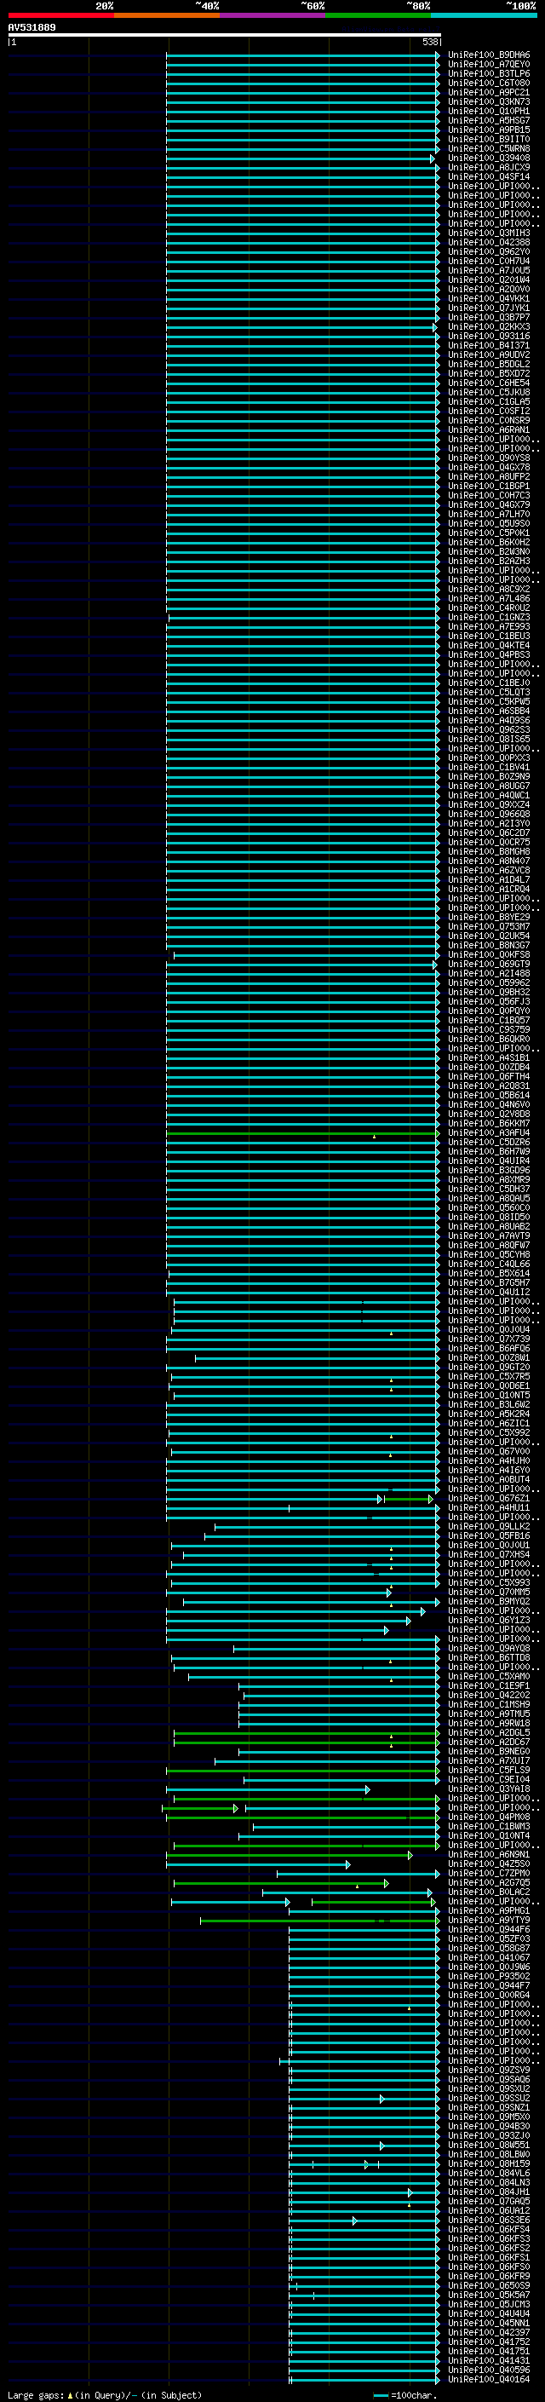
Task: Click the green alignment bar for UniRef100_A3AFU4
Action: coord(303,1133)
